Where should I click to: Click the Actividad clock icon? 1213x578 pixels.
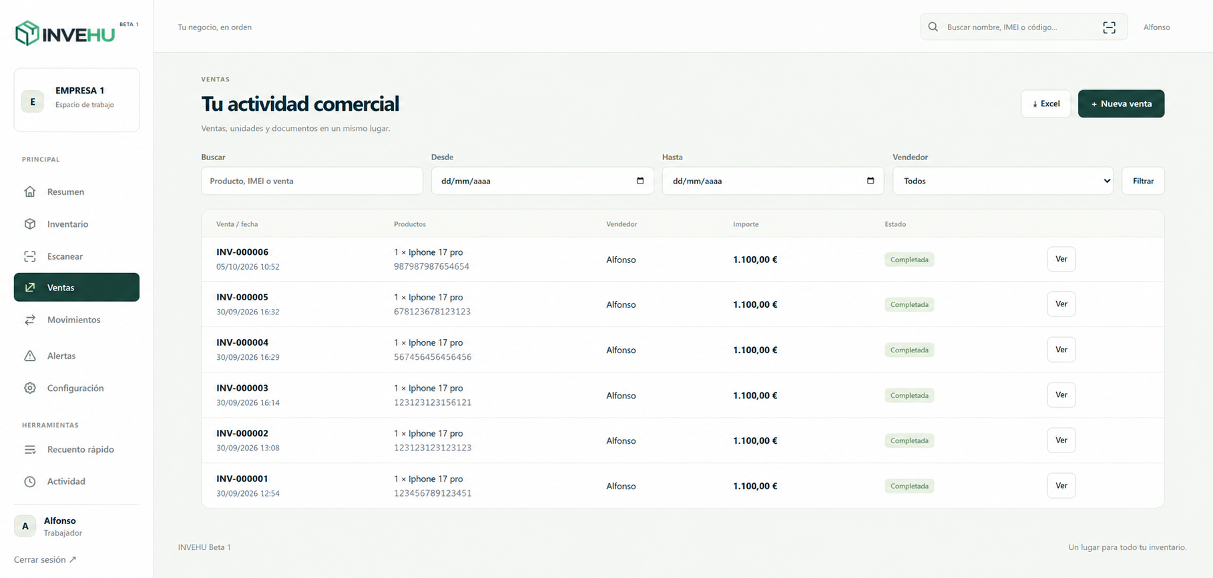tap(30, 481)
